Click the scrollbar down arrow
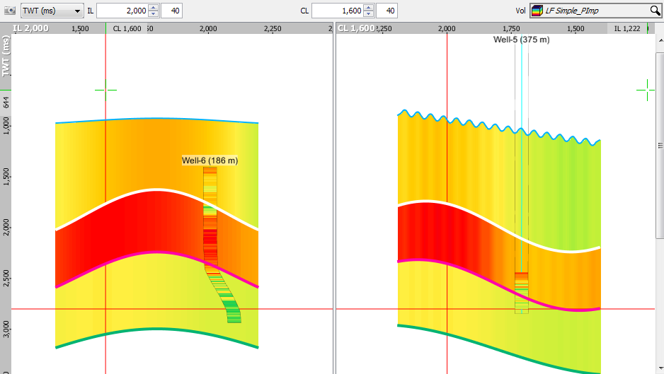The height and width of the screenshot is (374, 664). pyautogui.click(x=660, y=368)
